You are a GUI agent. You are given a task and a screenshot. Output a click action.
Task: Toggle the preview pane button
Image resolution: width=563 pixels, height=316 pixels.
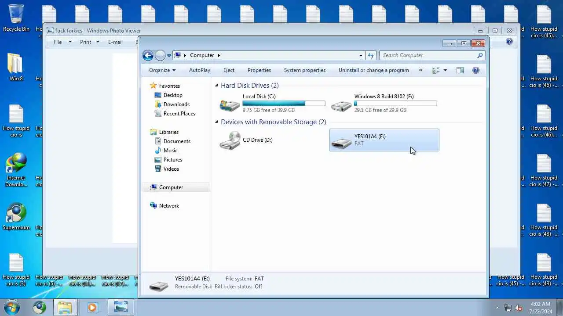[x=460, y=70]
